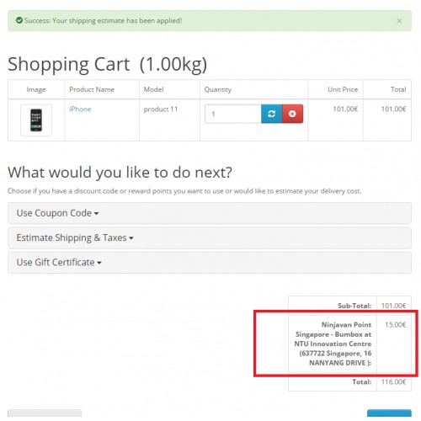Open the iPhone product name link

coord(80,109)
